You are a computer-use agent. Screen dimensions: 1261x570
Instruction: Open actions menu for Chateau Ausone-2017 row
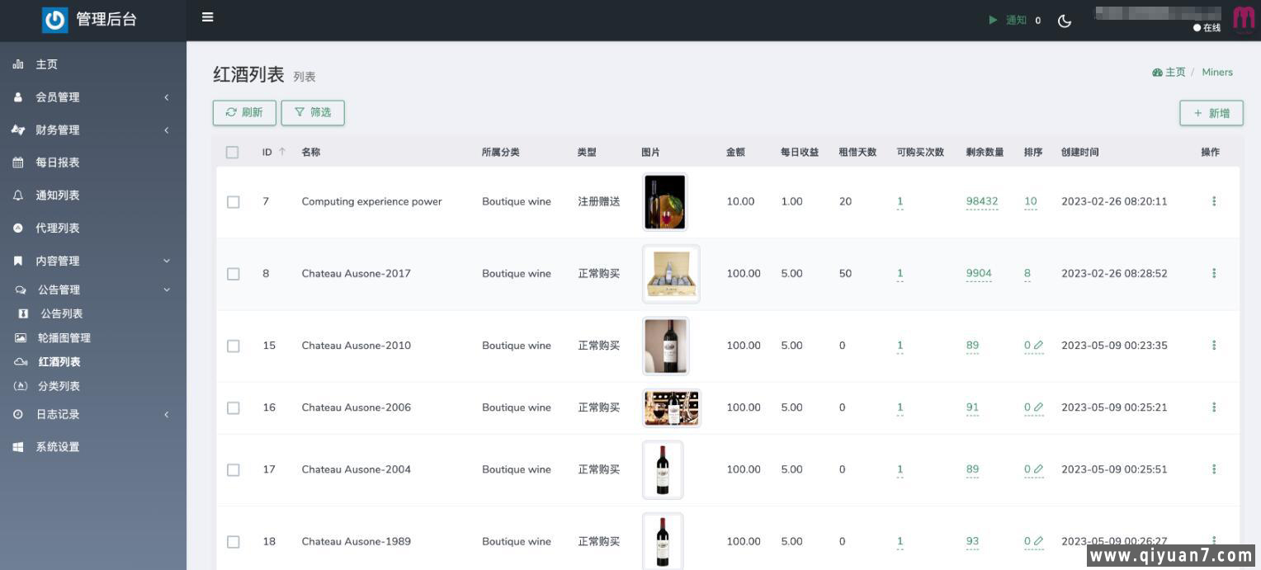[x=1213, y=273]
